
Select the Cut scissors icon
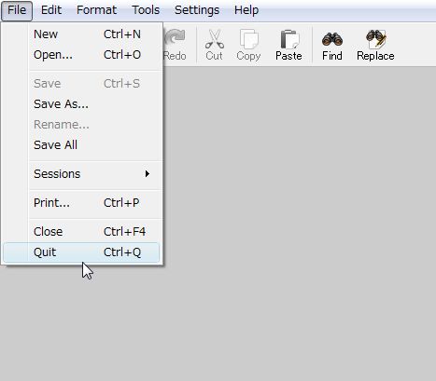click(215, 39)
